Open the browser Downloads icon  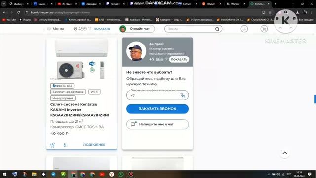(x=297, y=12)
